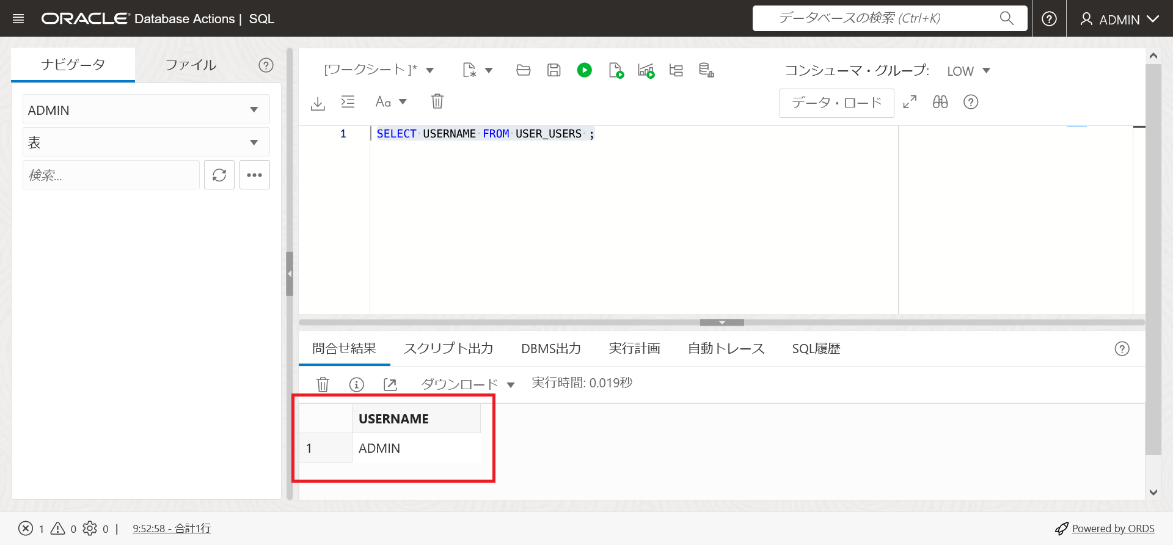Open the ADMIN user menu dropdown

(1120, 19)
